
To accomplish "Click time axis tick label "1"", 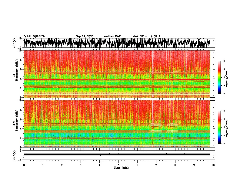I will 43,165.
